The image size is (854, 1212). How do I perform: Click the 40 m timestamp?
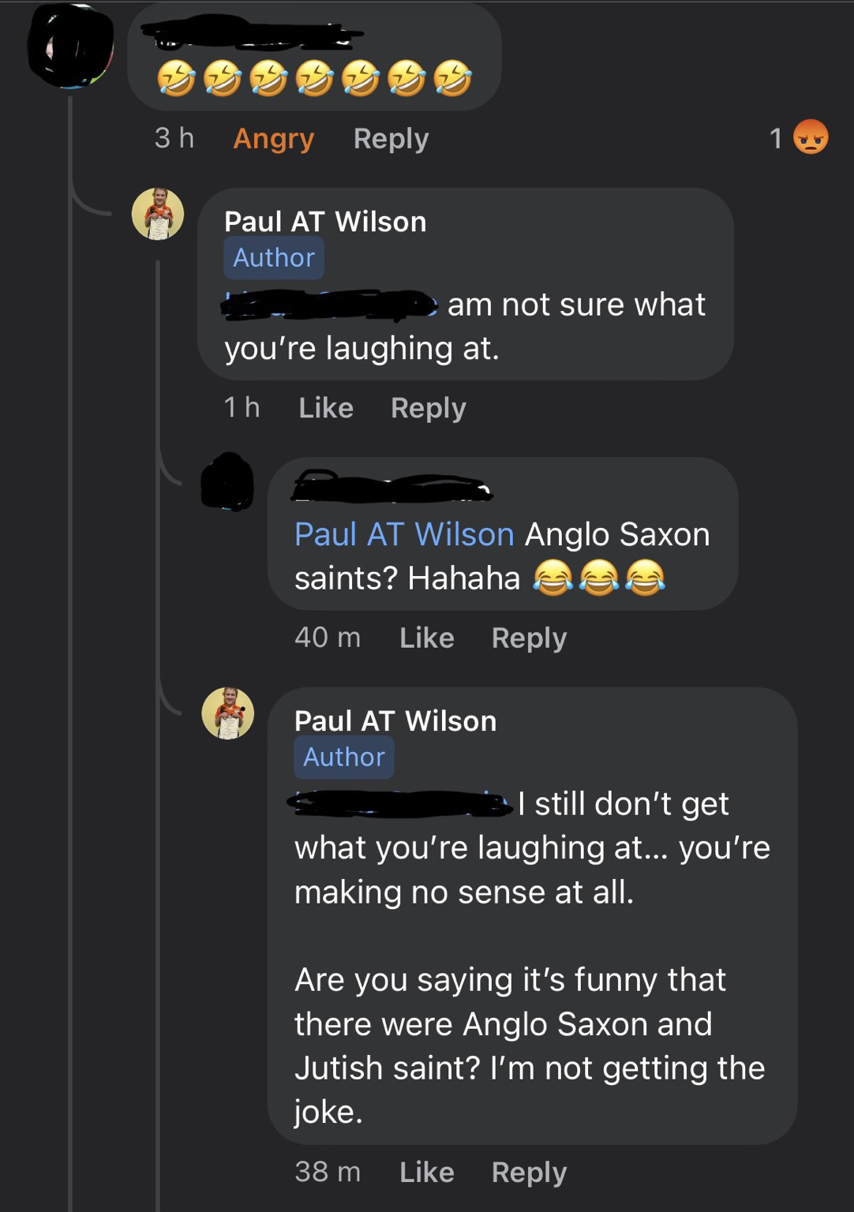328,638
